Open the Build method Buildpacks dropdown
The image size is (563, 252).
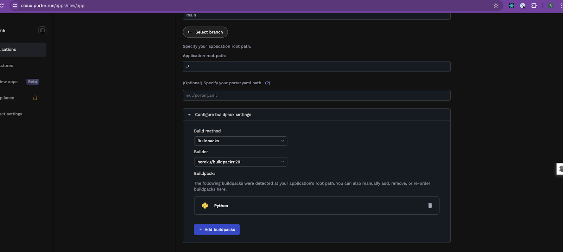(240, 141)
